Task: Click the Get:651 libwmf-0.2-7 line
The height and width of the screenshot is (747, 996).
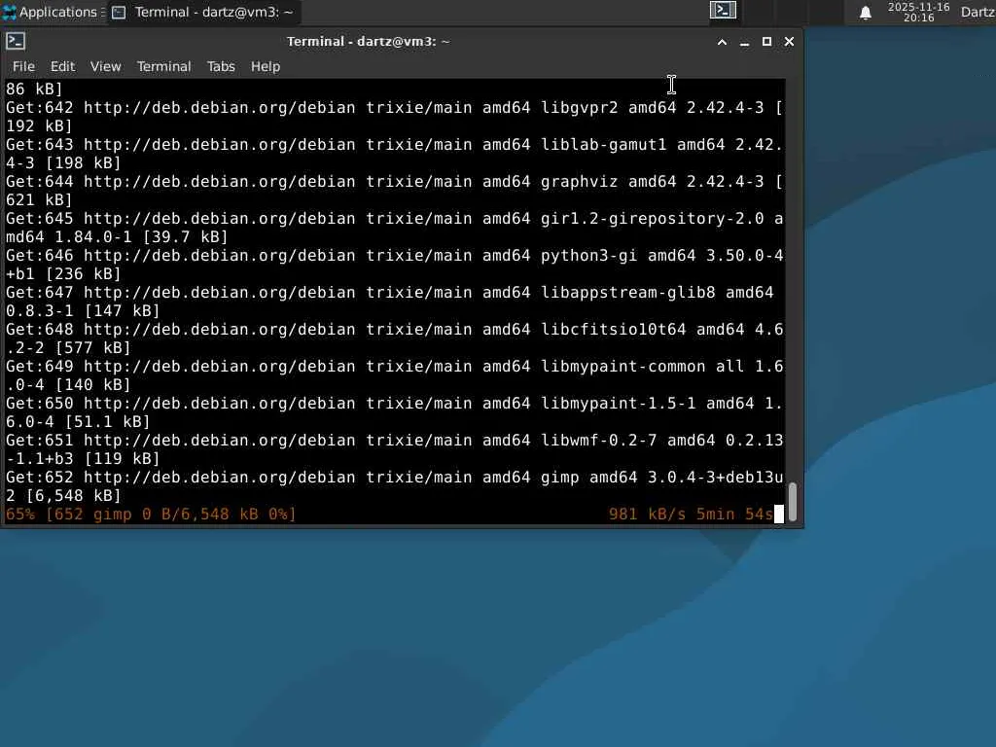Action: pyautogui.click(x=395, y=449)
